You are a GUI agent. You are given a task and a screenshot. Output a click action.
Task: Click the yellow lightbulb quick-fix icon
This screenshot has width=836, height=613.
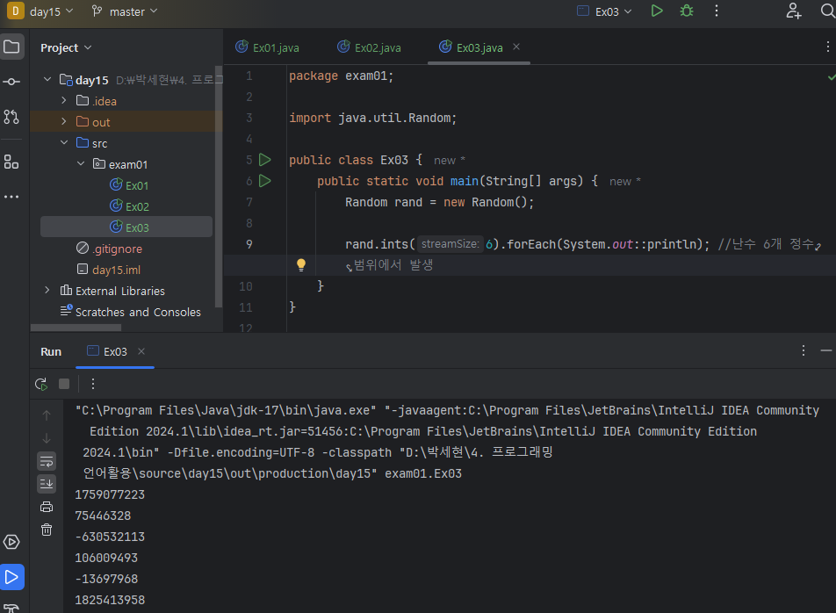click(300, 264)
